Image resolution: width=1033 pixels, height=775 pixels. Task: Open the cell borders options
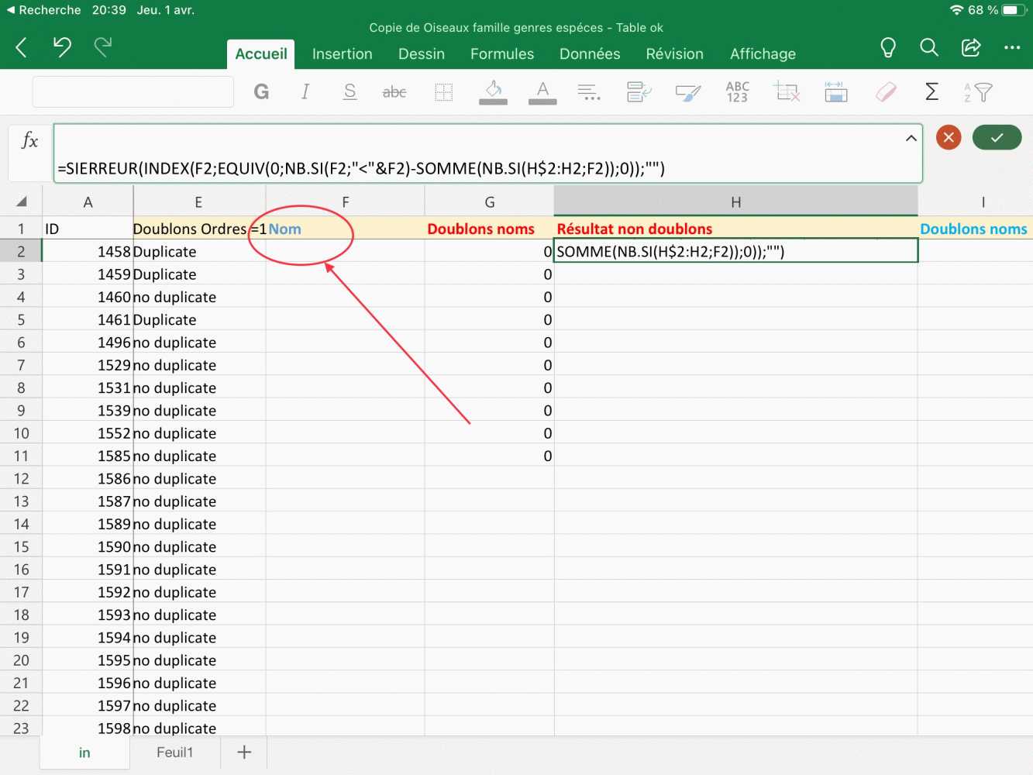click(443, 92)
